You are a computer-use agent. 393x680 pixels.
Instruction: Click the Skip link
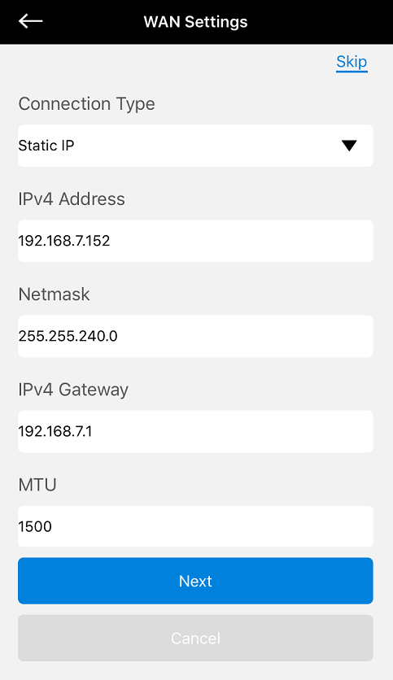pos(352,62)
